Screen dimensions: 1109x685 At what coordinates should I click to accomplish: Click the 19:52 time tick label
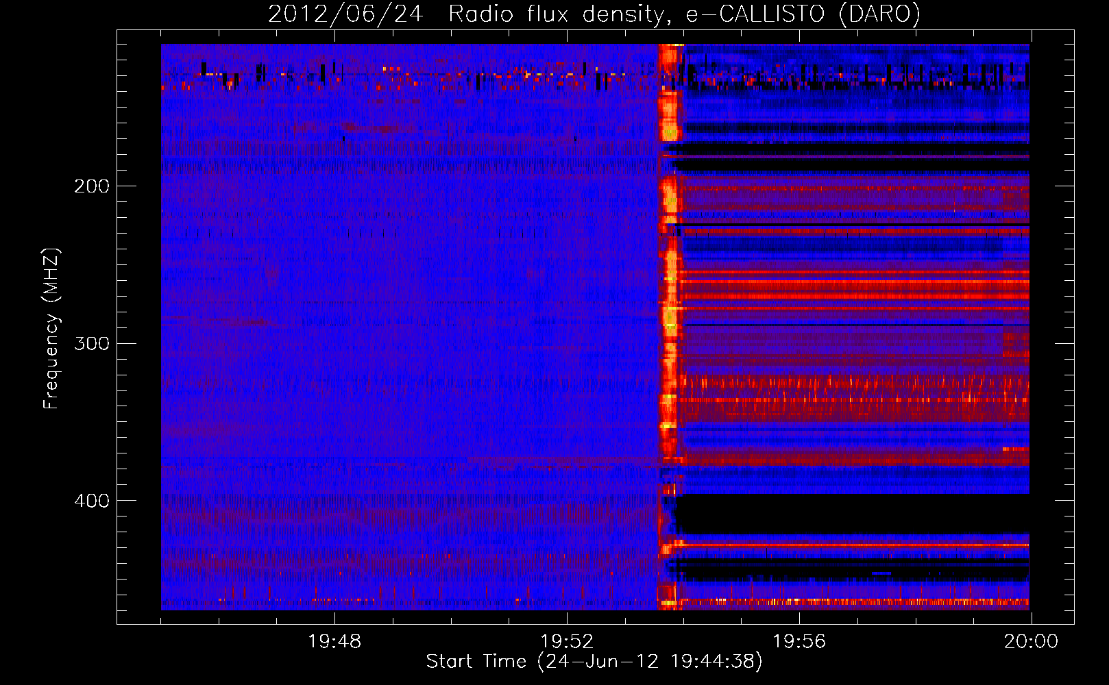click(x=567, y=642)
